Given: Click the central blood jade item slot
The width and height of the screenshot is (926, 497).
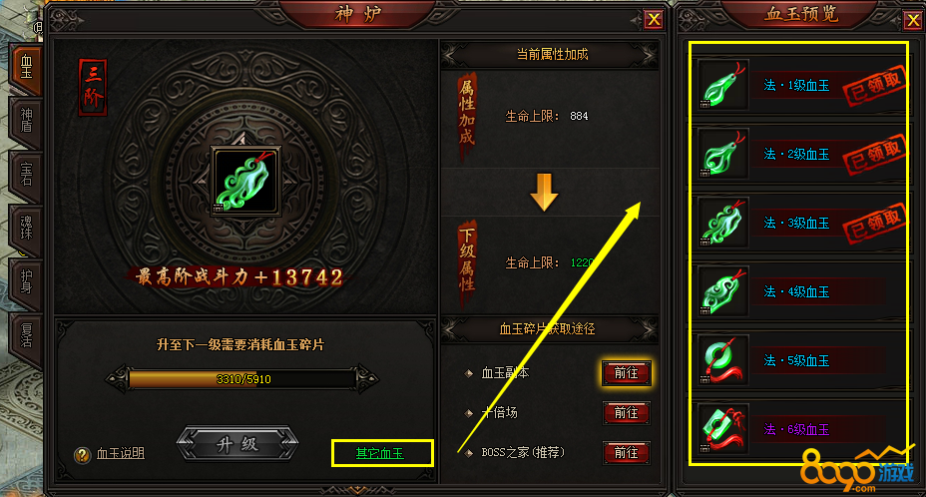Looking at the screenshot, I should pyautogui.click(x=244, y=182).
